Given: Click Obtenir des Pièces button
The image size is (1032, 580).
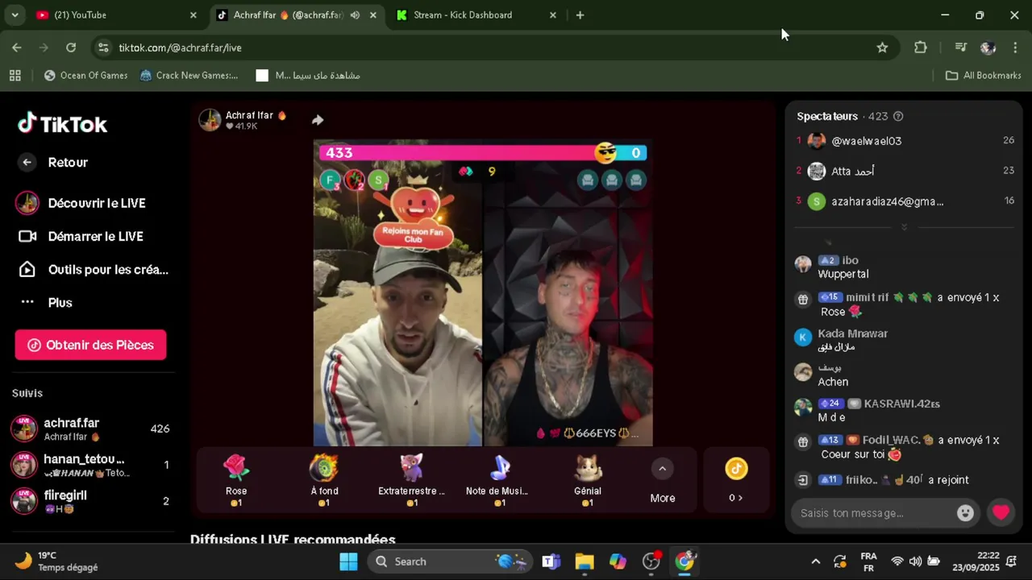Looking at the screenshot, I should [90, 345].
